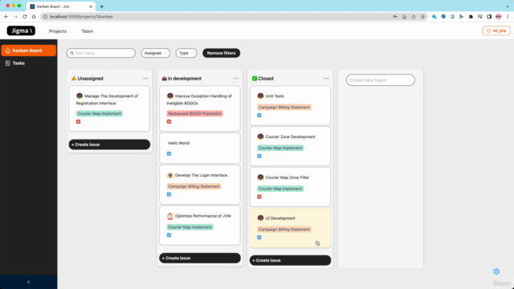The width and height of the screenshot is (514, 289).
Task: Open the Optimize Performance of JVM card title
Action: [x=203, y=216]
